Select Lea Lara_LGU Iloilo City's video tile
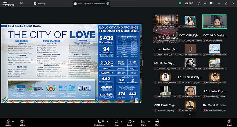This screenshot has height=127, width=237. (215, 21)
